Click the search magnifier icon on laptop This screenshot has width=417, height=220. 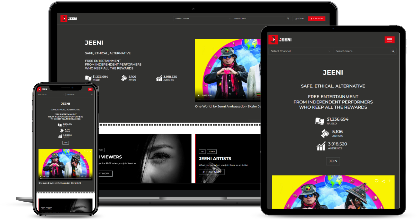click(288, 19)
